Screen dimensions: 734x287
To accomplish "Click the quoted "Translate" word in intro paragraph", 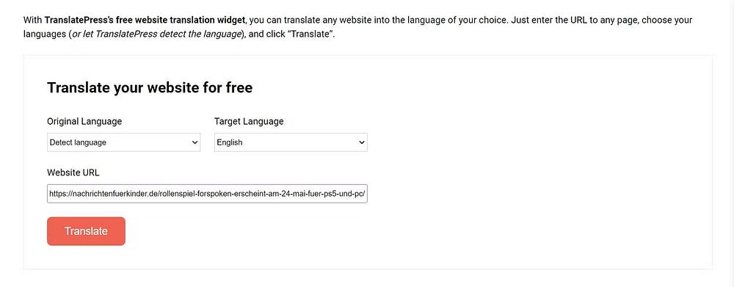I will (x=313, y=34).
